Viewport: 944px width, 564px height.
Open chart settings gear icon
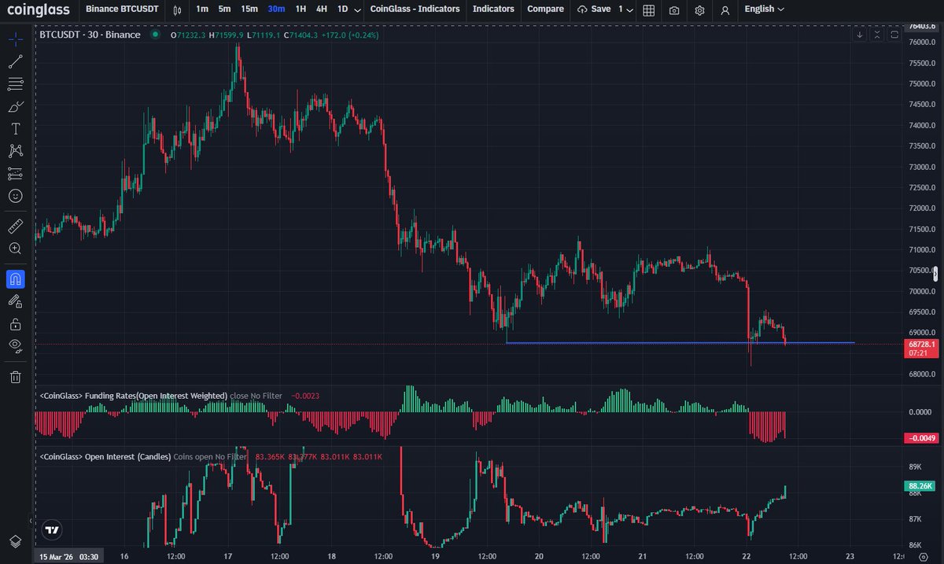tap(699, 9)
